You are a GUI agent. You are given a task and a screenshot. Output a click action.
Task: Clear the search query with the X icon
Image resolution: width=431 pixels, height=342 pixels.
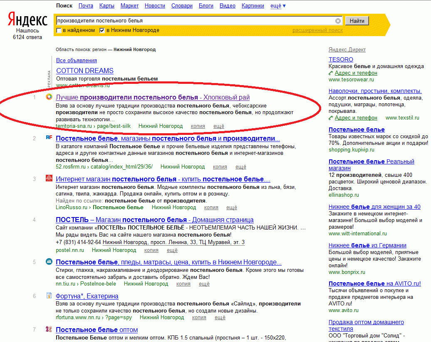pos(338,21)
